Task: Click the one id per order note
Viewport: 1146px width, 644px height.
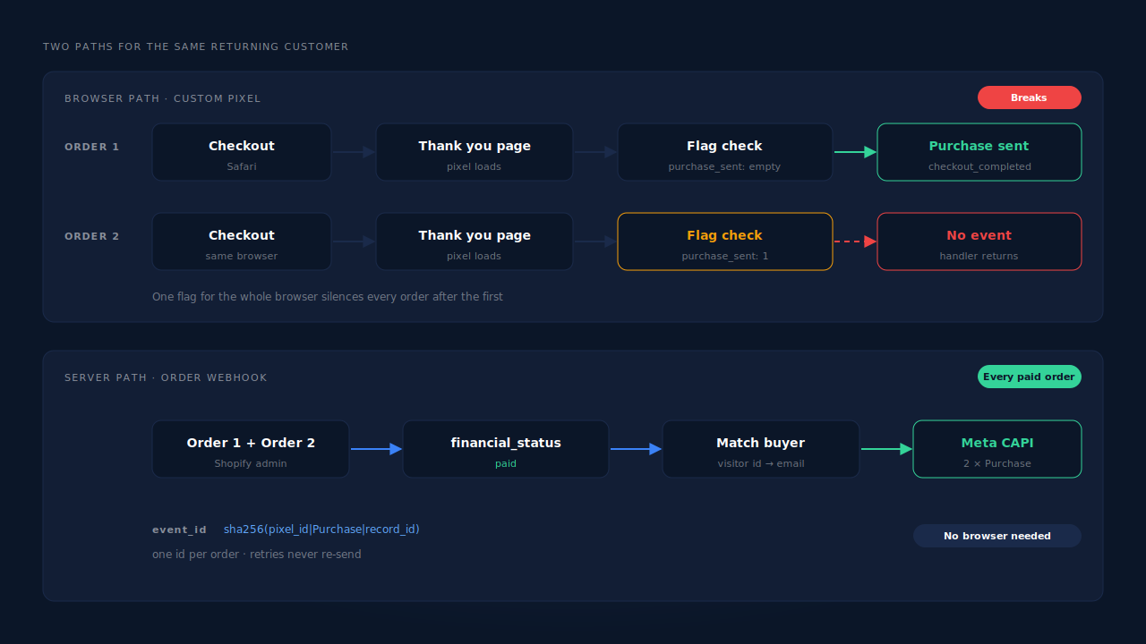Action: (x=257, y=555)
